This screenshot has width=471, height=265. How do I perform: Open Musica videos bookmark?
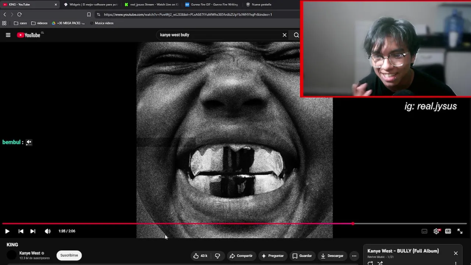[x=102, y=23]
